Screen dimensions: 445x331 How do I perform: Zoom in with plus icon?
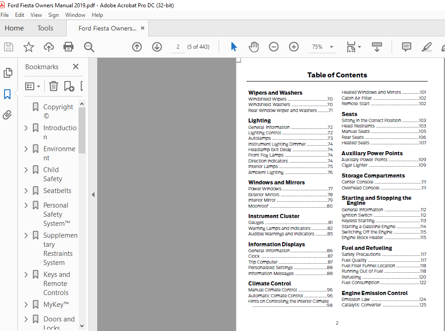click(294, 47)
